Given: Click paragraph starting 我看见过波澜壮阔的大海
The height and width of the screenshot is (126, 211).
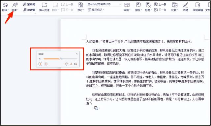Looking at the screenshot, I should (145, 57).
